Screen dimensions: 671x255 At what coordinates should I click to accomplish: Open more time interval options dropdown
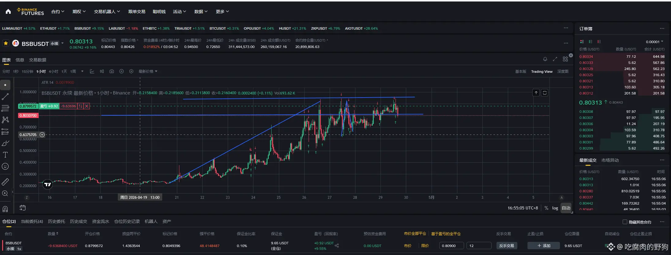tap(82, 72)
